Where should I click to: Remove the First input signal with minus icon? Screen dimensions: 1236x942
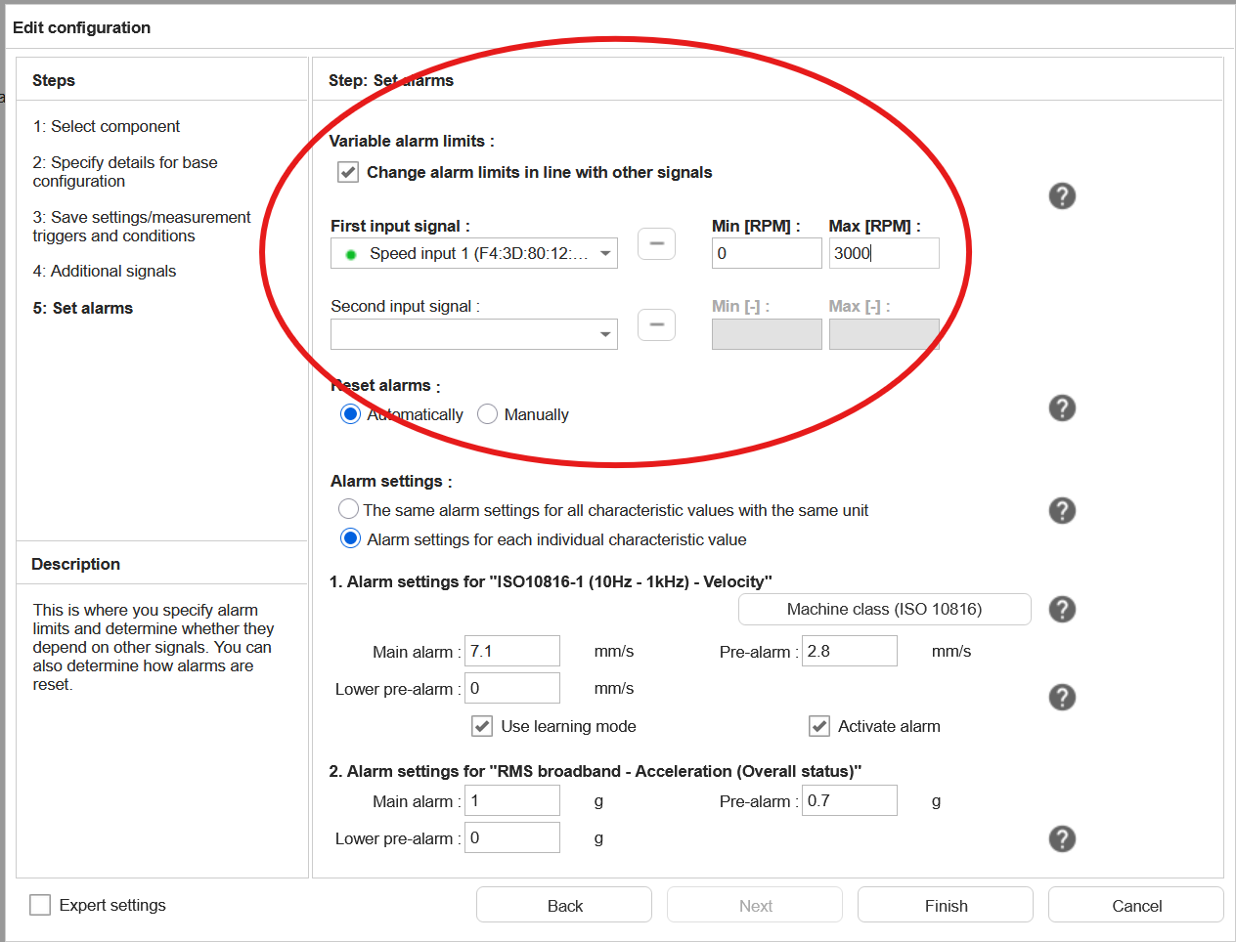click(x=656, y=243)
